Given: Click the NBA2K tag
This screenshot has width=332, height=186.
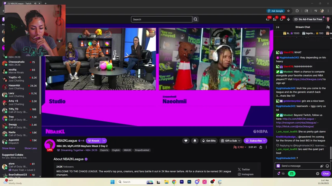Looking at the screenshot, I should [127, 150].
